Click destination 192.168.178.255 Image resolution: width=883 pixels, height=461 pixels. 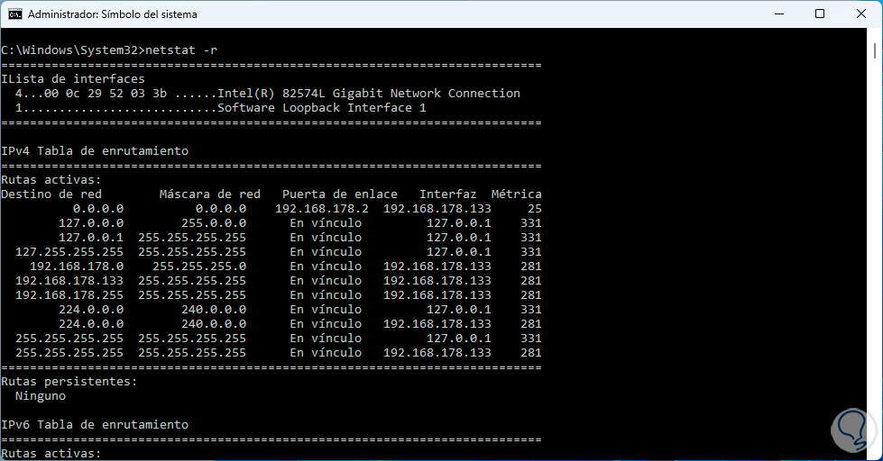coord(69,295)
